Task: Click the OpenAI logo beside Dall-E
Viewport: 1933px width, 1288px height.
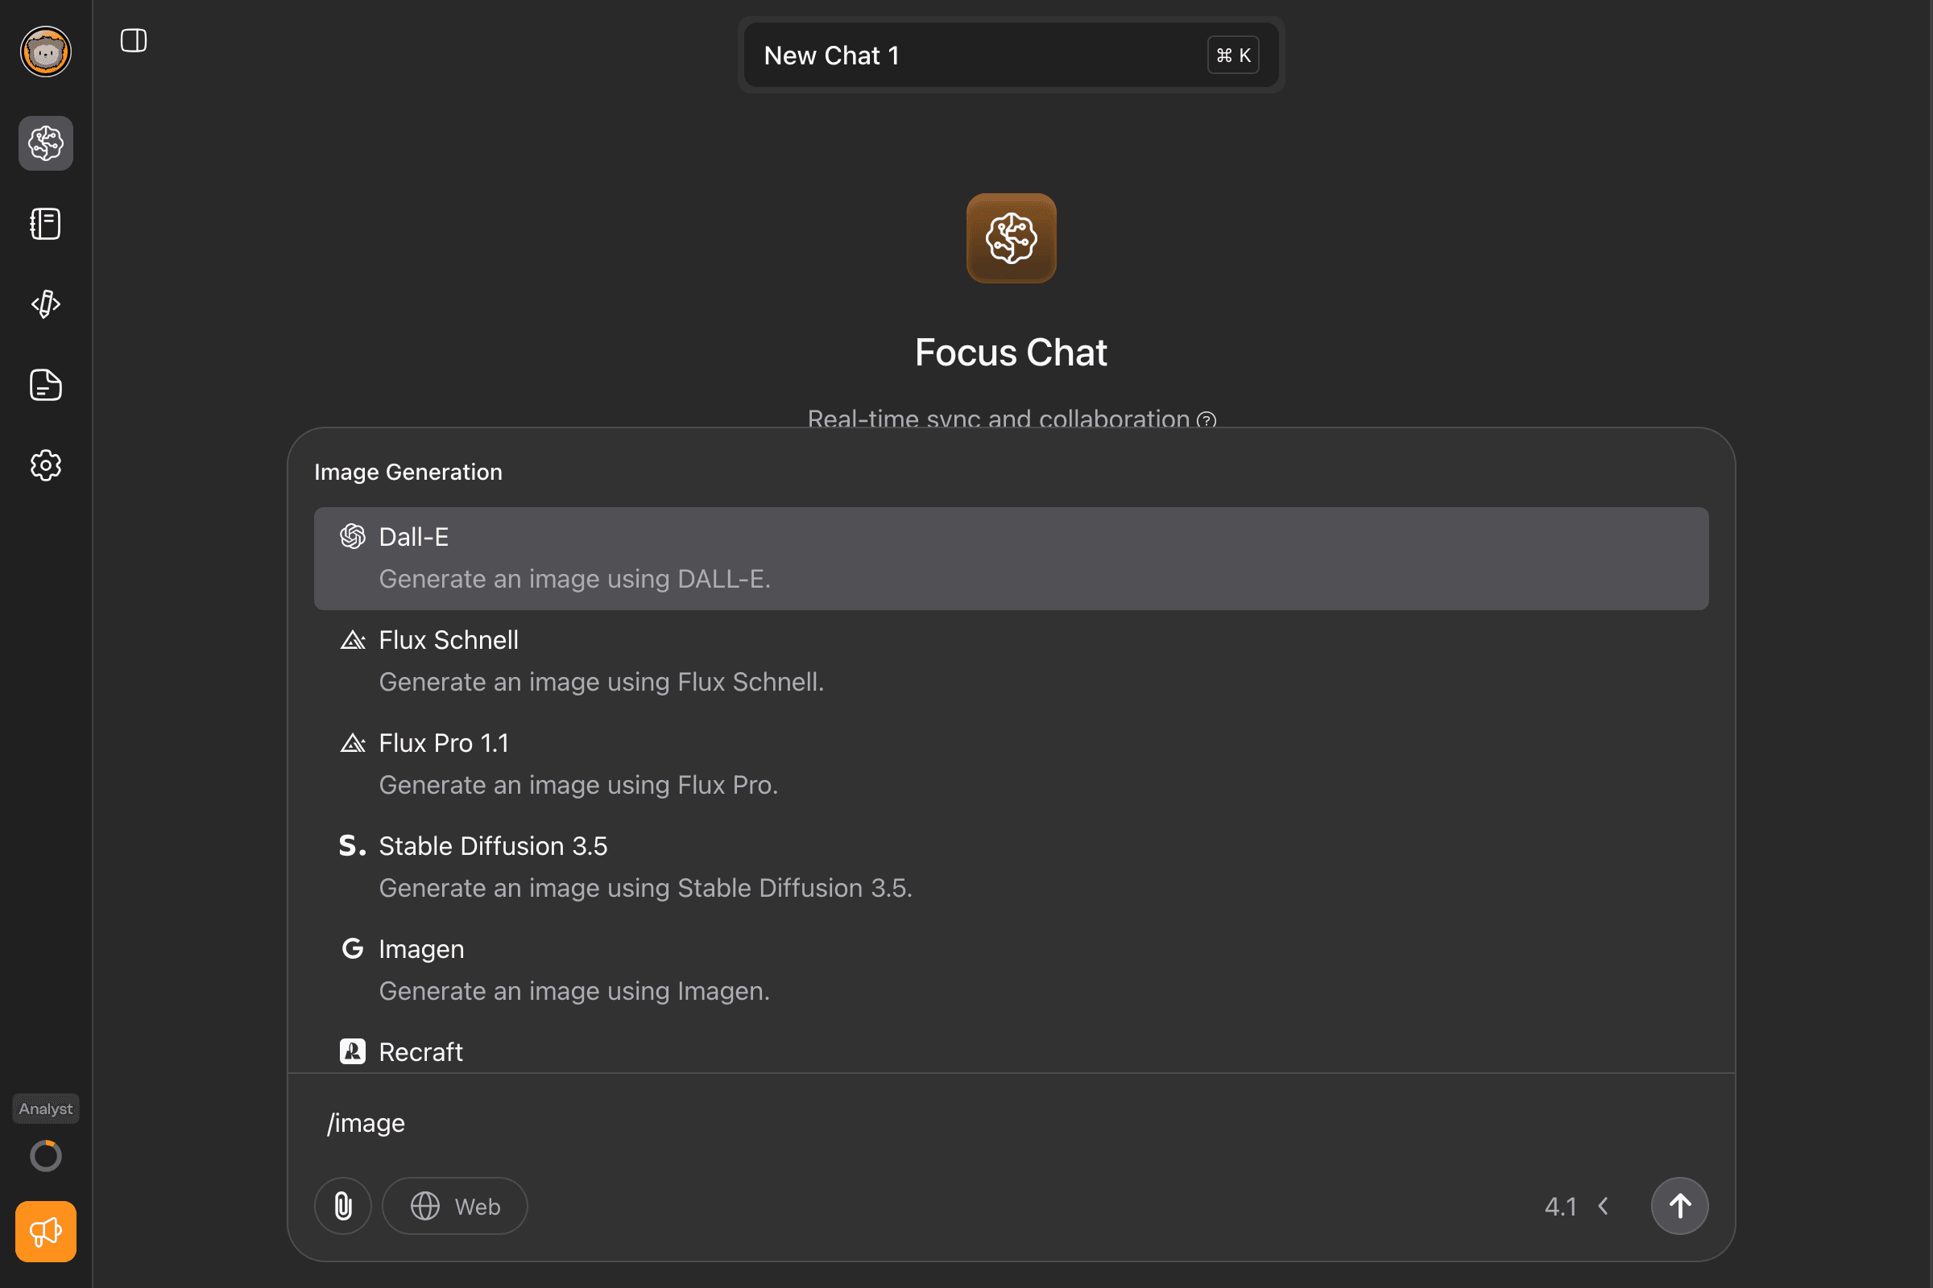Action: (x=353, y=536)
